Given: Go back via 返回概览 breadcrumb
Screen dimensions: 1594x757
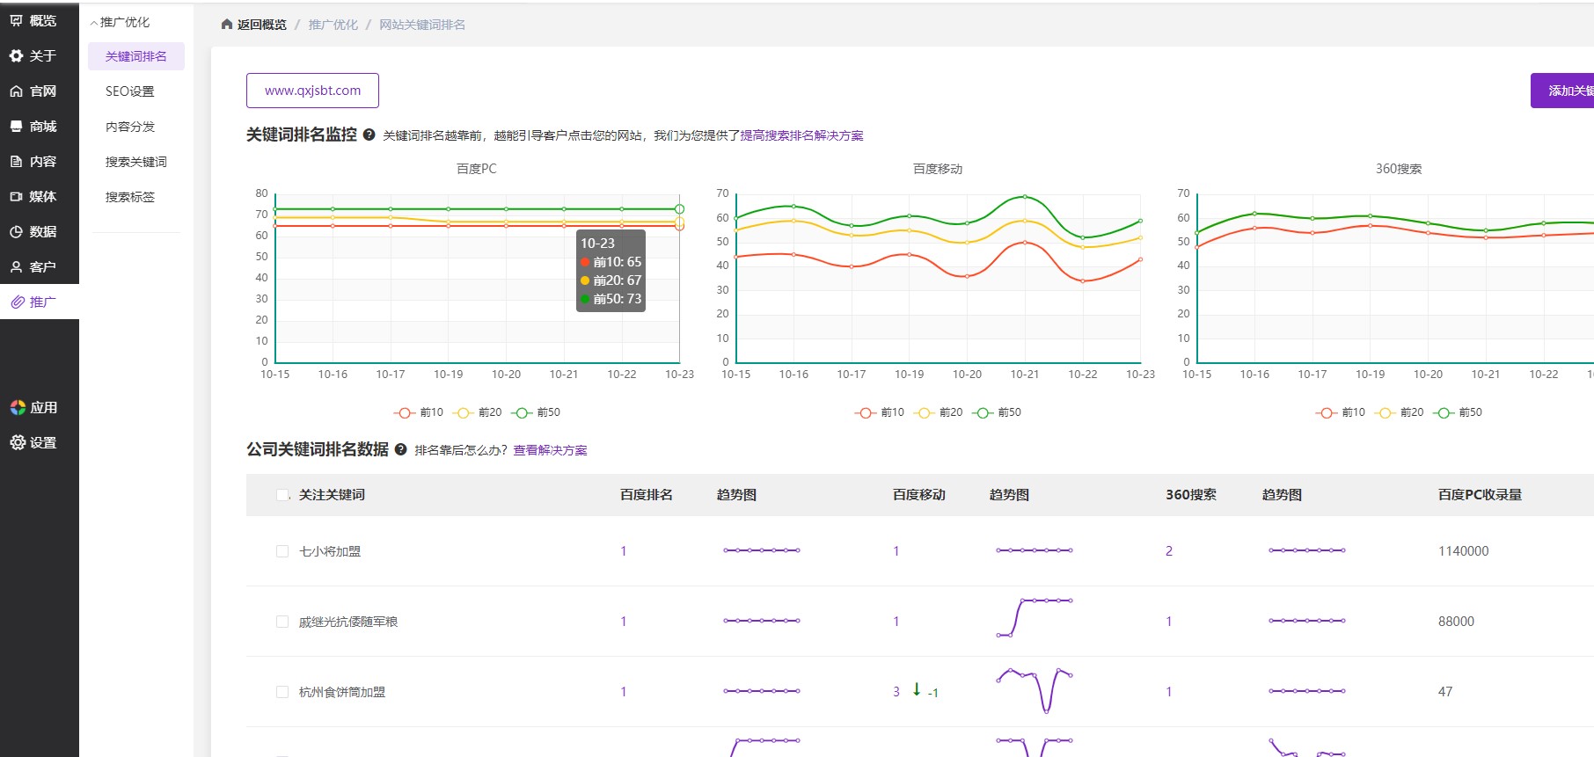Looking at the screenshot, I should pyautogui.click(x=262, y=25).
